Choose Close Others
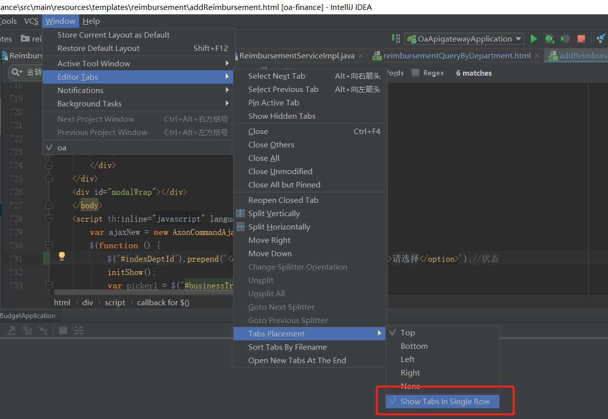Screen dimensions: 608x419 pos(310,145)
